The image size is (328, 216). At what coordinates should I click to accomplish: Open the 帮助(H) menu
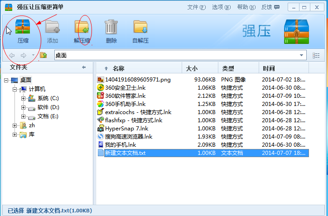click(x=246, y=7)
